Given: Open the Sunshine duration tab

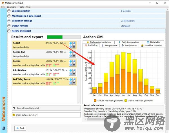Looking at the screenshot, I should click(152, 45).
